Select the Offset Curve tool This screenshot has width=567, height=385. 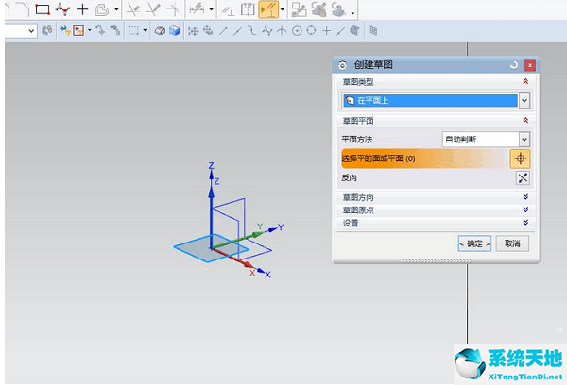pos(102,9)
